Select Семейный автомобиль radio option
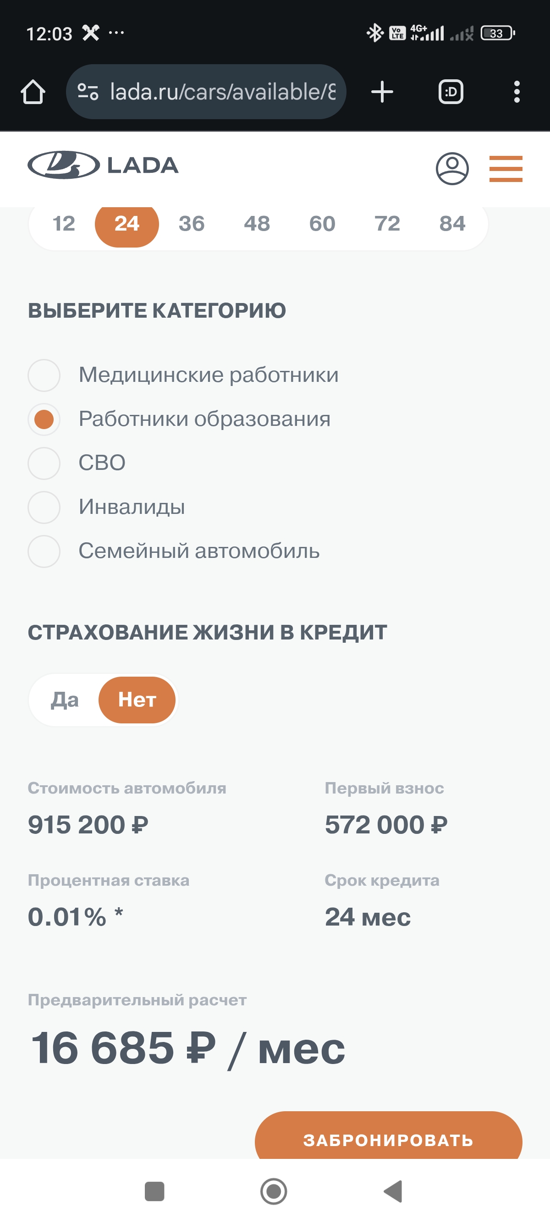Viewport: 550px width, 1224px height. (x=44, y=551)
